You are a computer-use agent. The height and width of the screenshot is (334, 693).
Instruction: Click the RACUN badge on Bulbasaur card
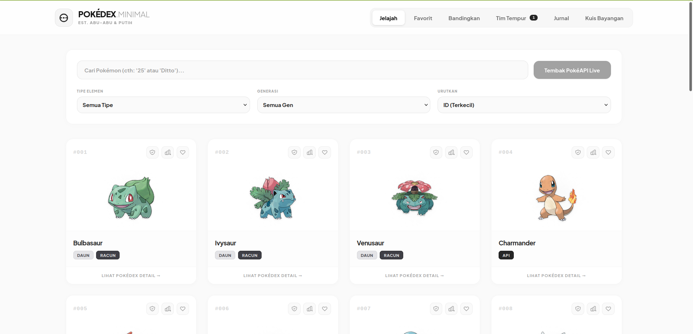[x=108, y=255]
